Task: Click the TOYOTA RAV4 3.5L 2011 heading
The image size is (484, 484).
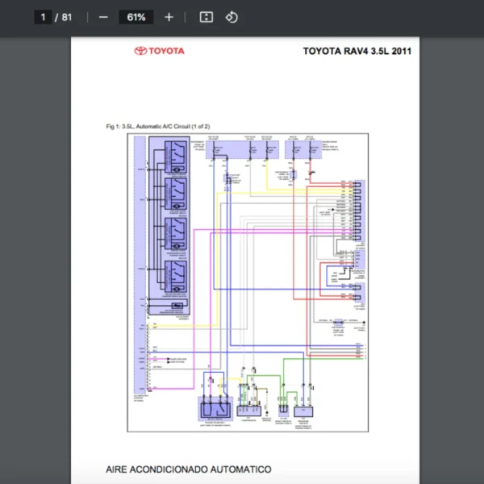Action: [x=357, y=51]
